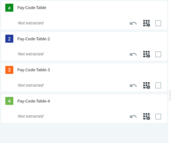Image resolution: width=171 pixels, height=143 pixels.
Task: Click the add-table grid icon for Pay-Code-Table-4
Action: (147, 117)
